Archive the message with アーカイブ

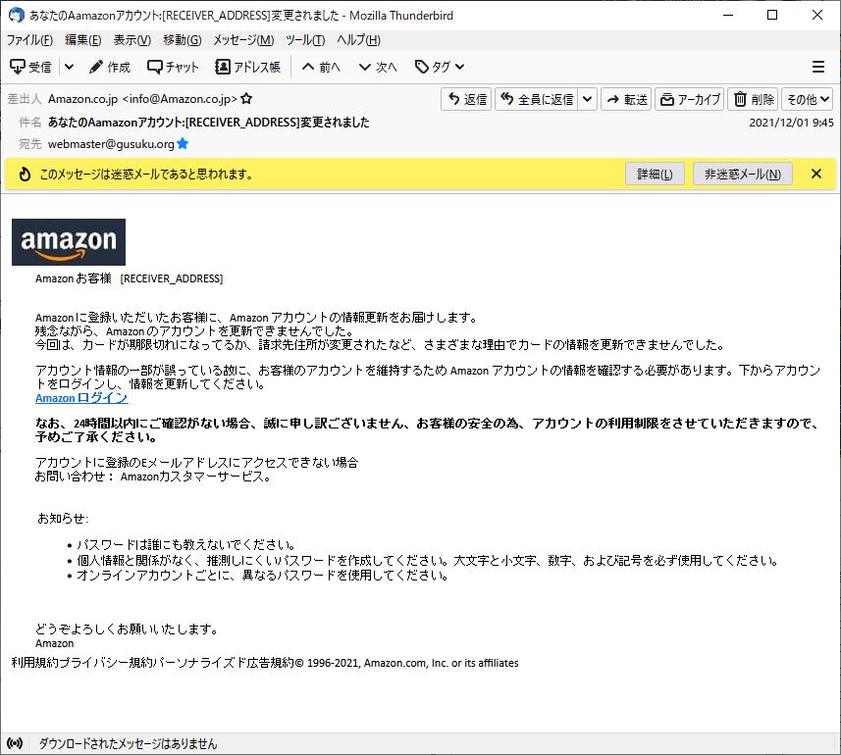pyautogui.click(x=690, y=99)
